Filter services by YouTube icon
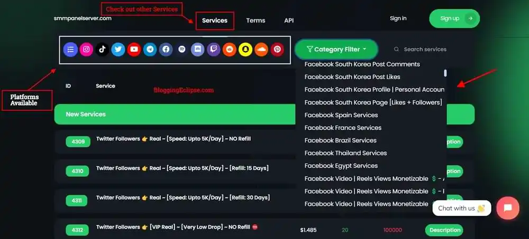This screenshot has width=529, height=239. point(134,50)
